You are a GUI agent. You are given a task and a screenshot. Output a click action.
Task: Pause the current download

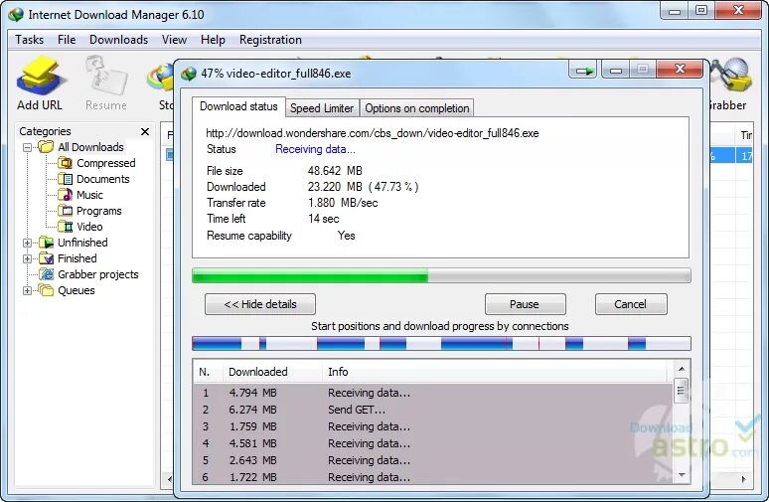click(x=525, y=304)
